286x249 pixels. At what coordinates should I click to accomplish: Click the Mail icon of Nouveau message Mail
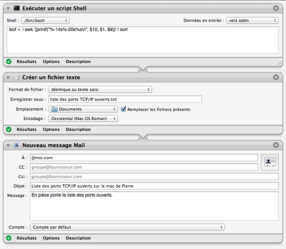[16, 145]
